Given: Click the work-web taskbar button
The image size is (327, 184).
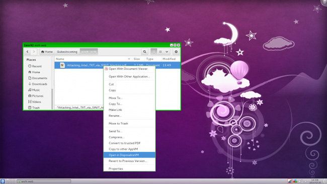Looking at the screenshot, I should pos(44,181).
